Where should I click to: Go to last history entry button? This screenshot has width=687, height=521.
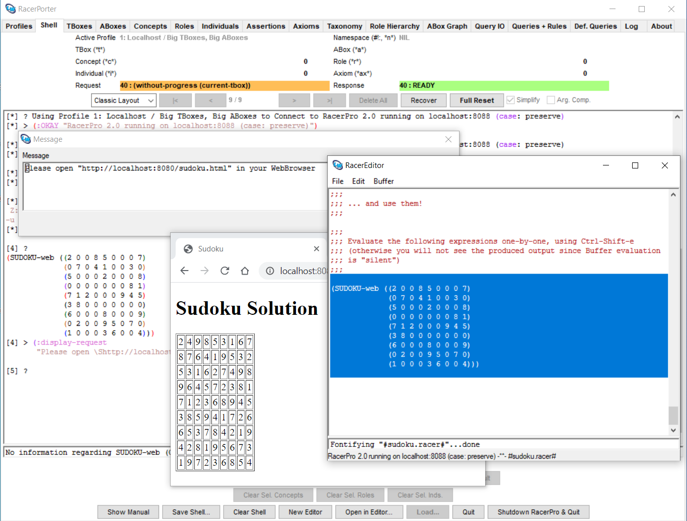click(x=330, y=100)
